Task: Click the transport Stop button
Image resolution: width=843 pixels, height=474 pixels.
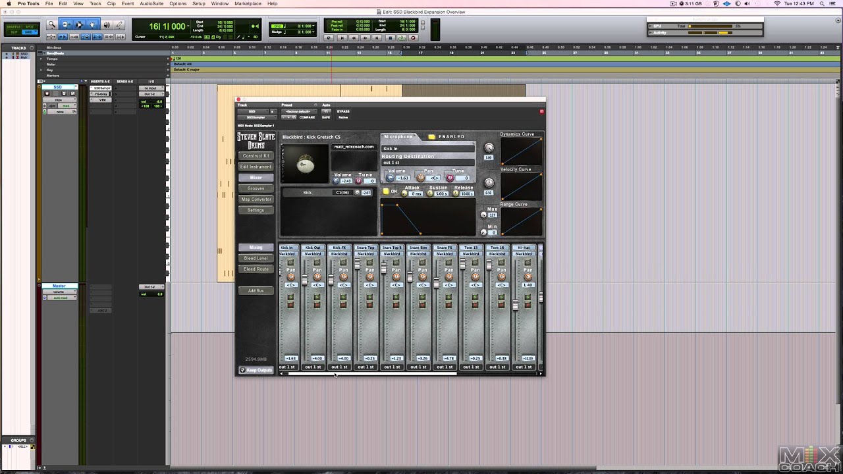Action: coord(390,38)
